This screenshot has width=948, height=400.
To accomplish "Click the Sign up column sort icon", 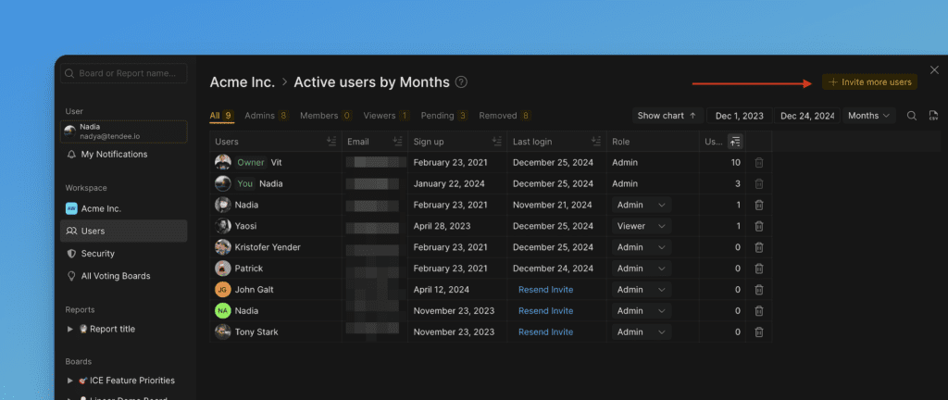I will (495, 142).
